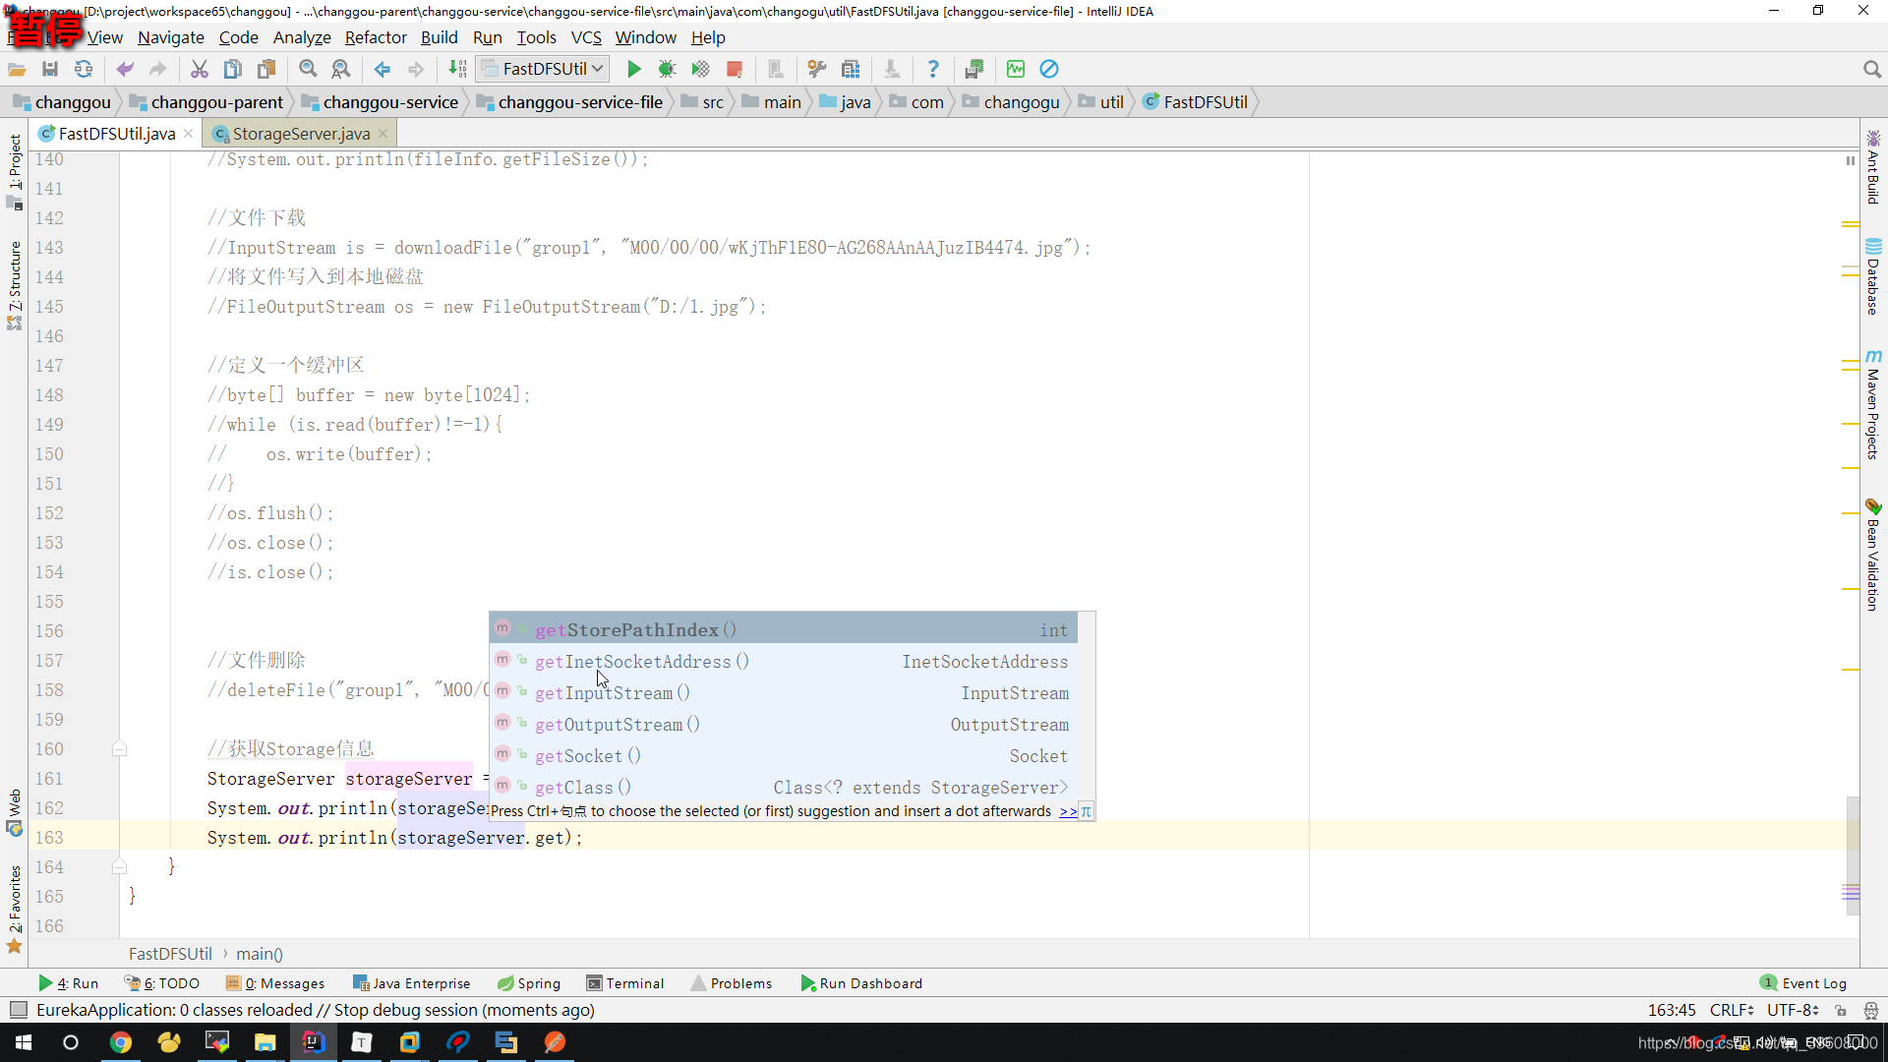Open the VCS menu

[x=586, y=37]
